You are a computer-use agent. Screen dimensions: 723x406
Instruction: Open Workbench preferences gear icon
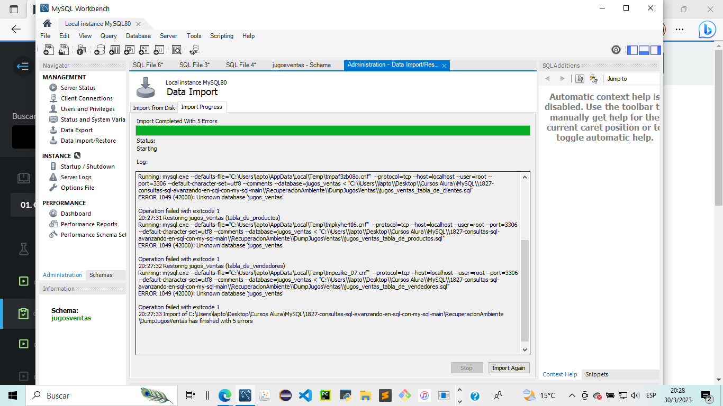click(x=616, y=50)
